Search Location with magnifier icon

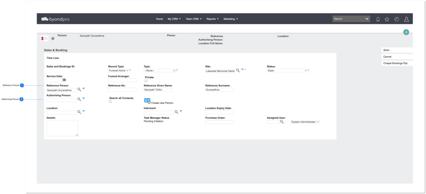pyautogui.click(x=79, y=112)
